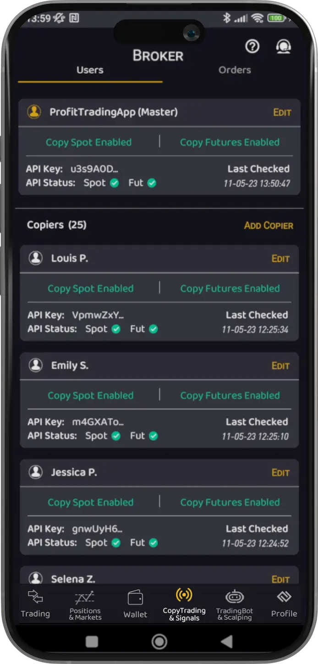This screenshot has height=664, width=318.
Task: Open the help question mark icon
Action: [252, 46]
